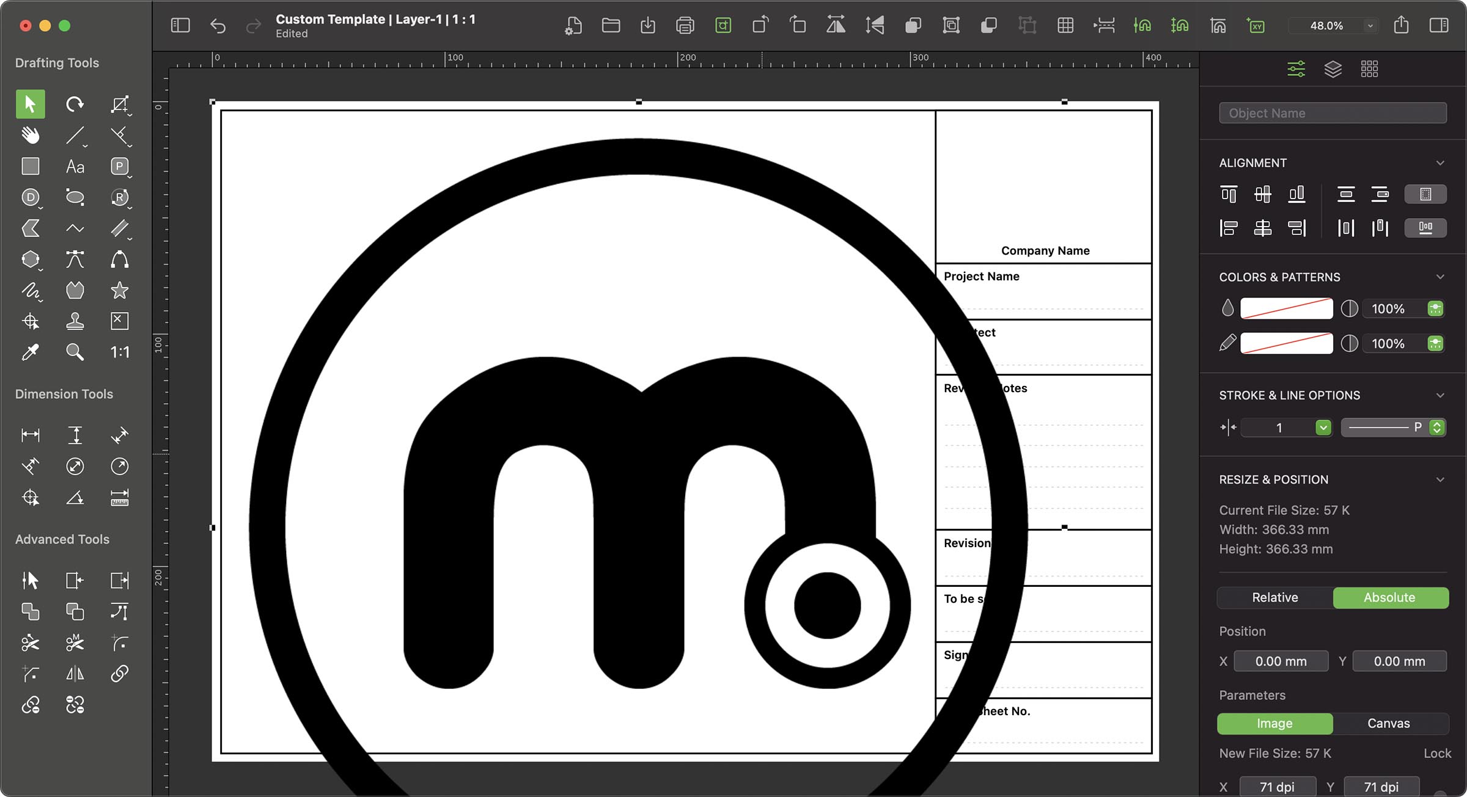Screen dimensions: 1467x797
Task: Select the Hand pan tool
Action: pyautogui.click(x=30, y=135)
